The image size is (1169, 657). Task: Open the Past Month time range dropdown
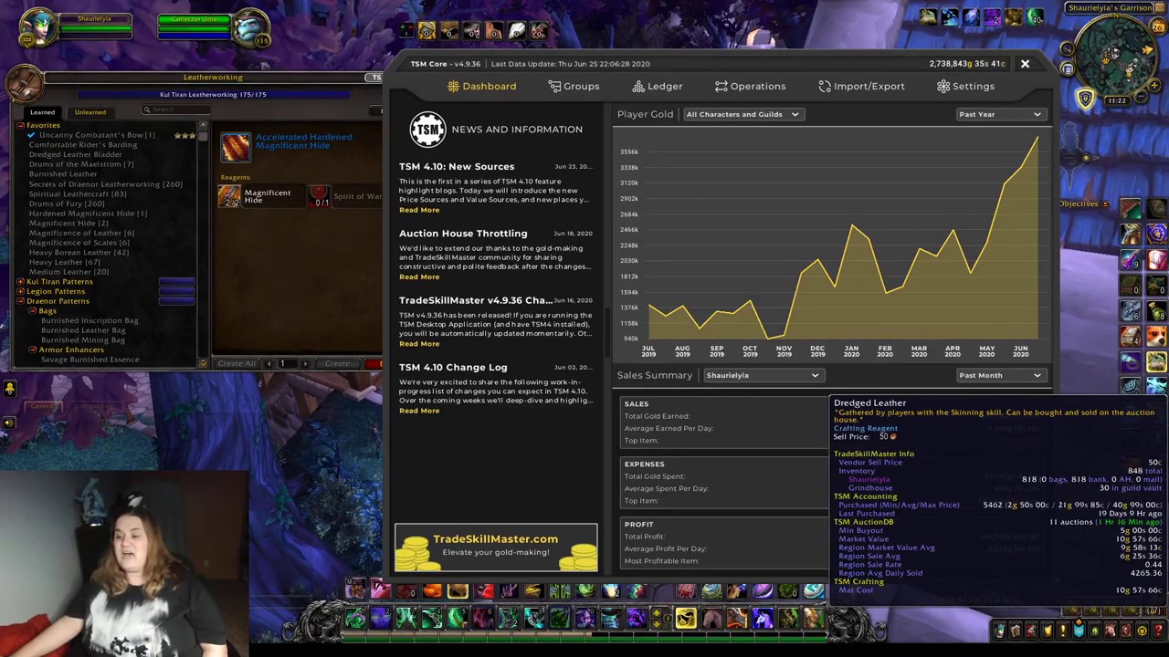(999, 375)
